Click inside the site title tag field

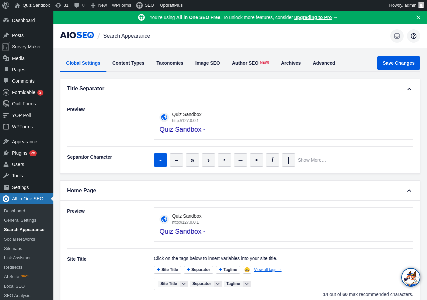284,284
